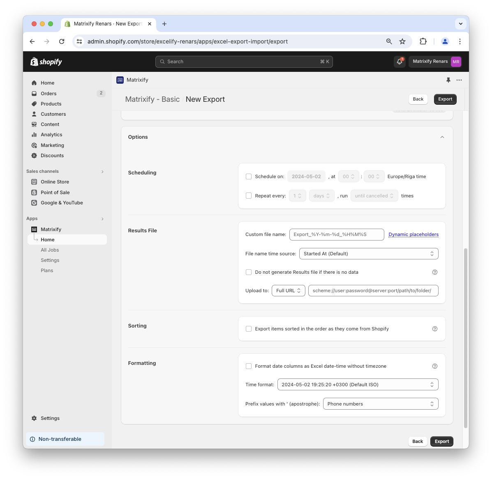The image size is (492, 479).
Task: Pin the Matrixify app
Action: point(448,80)
